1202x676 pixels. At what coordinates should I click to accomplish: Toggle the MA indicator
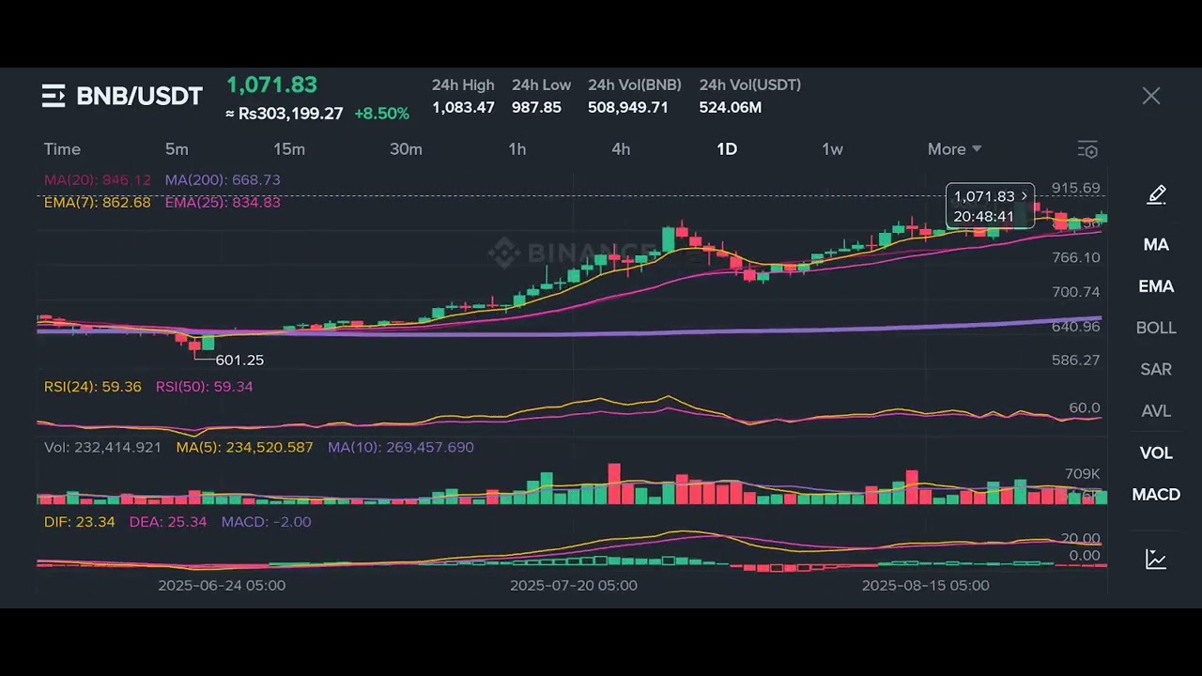pos(1156,245)
